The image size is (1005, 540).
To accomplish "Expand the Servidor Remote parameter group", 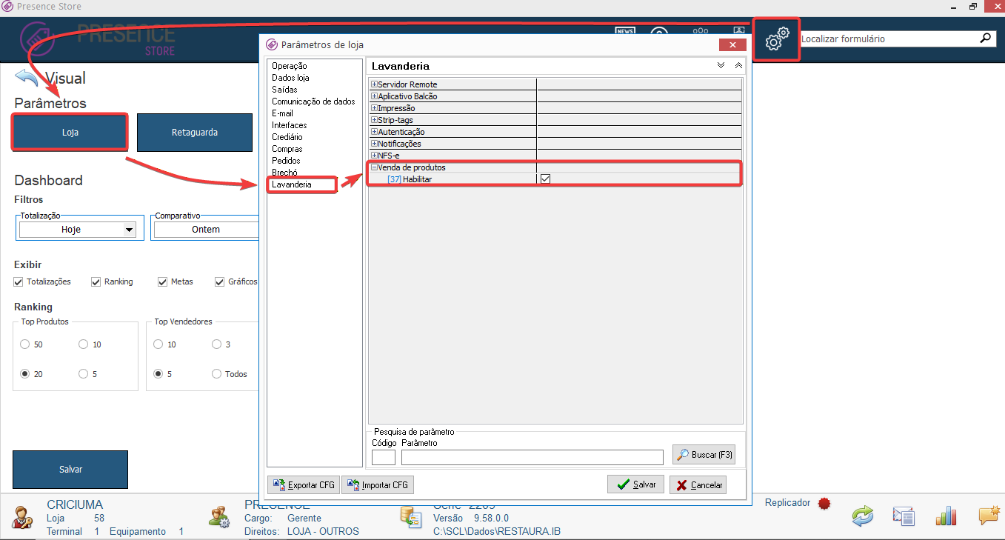I will [x=374, y=84].
